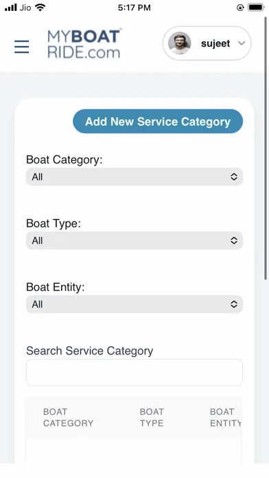Expand the chevron next to sujeet
269x478 pixels.
(242, 43)
